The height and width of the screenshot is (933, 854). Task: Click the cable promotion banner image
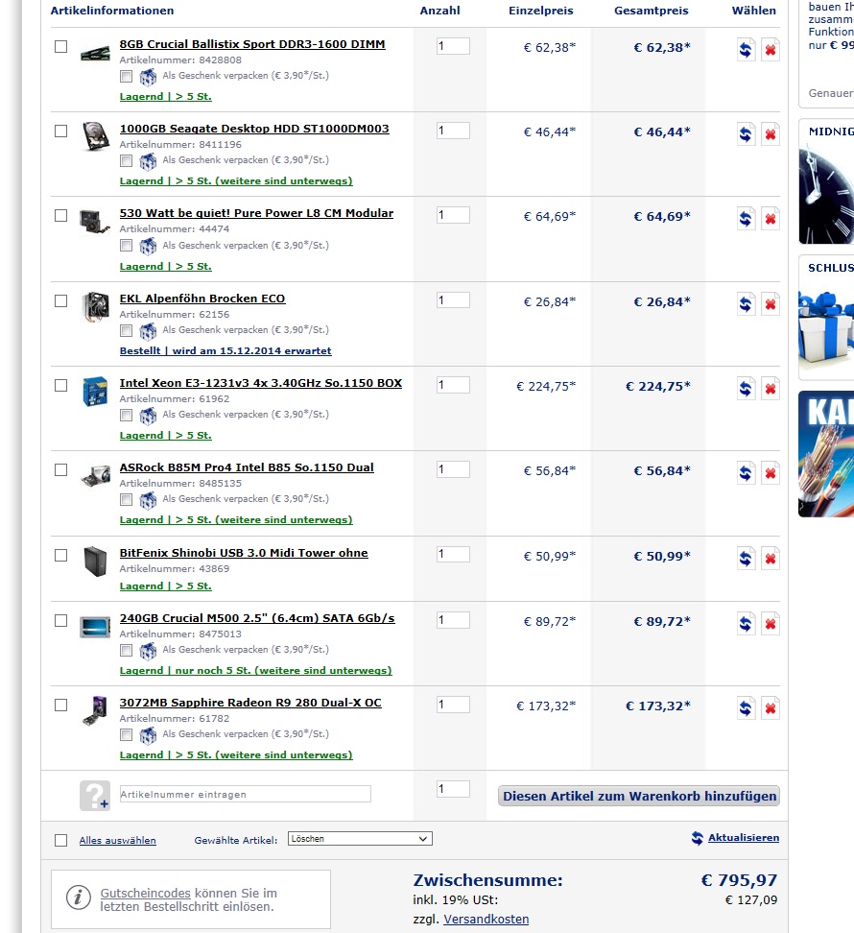(x=826, y=454)
